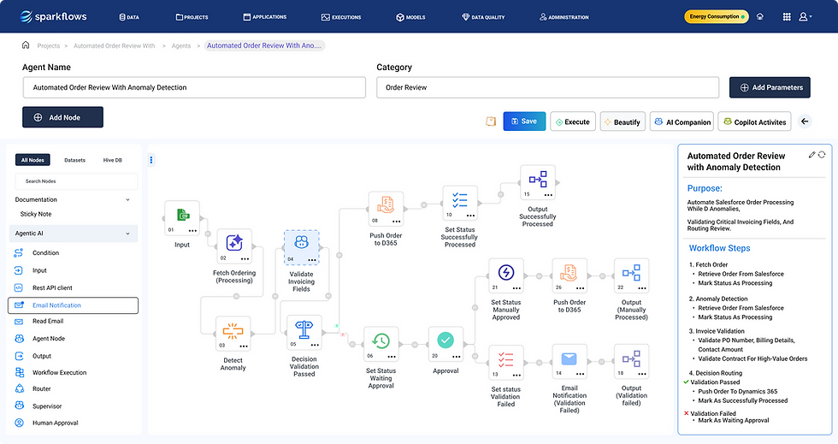Open the Executions menu
Screen dimensions: 838x444
click(341, 17)
